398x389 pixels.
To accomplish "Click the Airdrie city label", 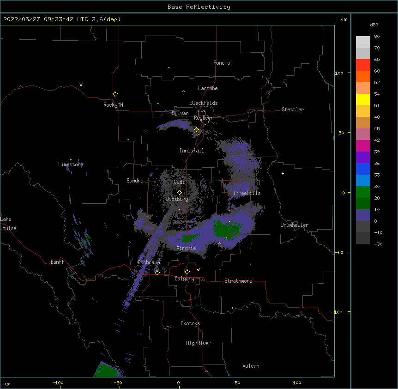I will 187,248.
